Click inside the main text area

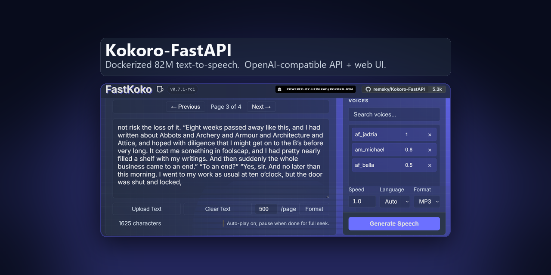[x=221, y=159]
